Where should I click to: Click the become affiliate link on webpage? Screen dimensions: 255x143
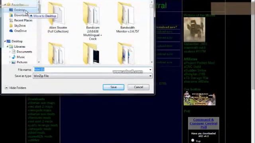point(196,81)
